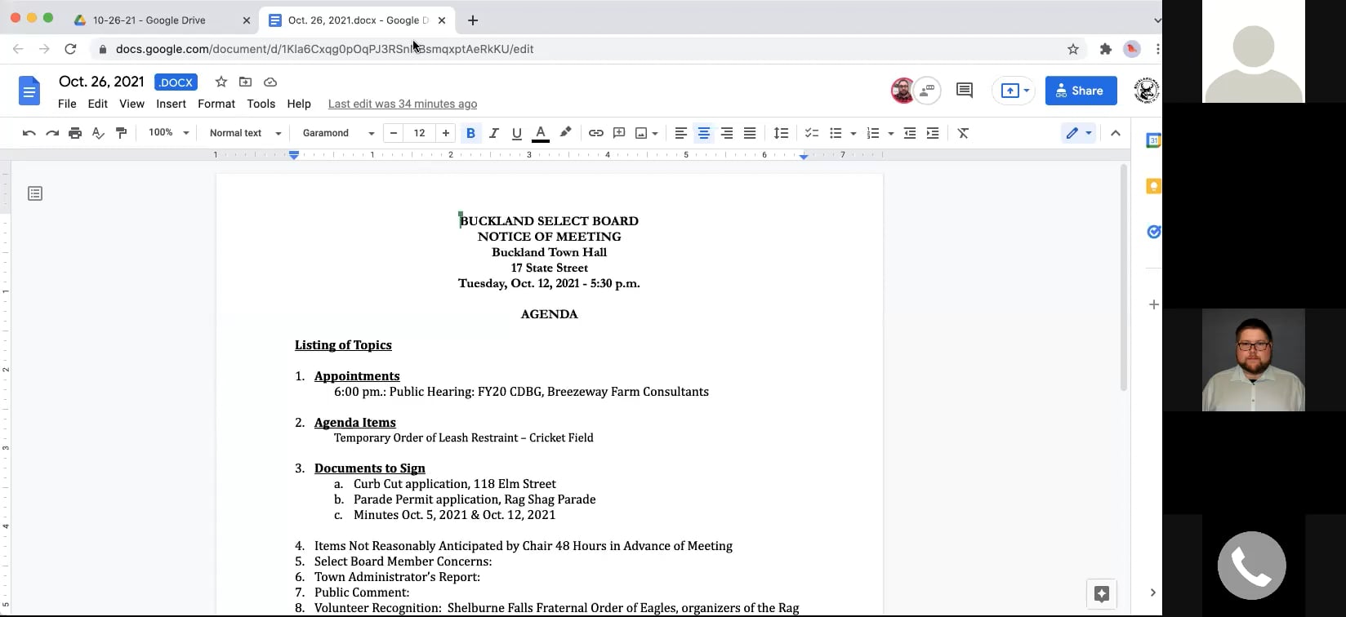The height and width of the screenshot is (617, 1346).
Task: Toggle bold formatting
Action: (470, 133)
